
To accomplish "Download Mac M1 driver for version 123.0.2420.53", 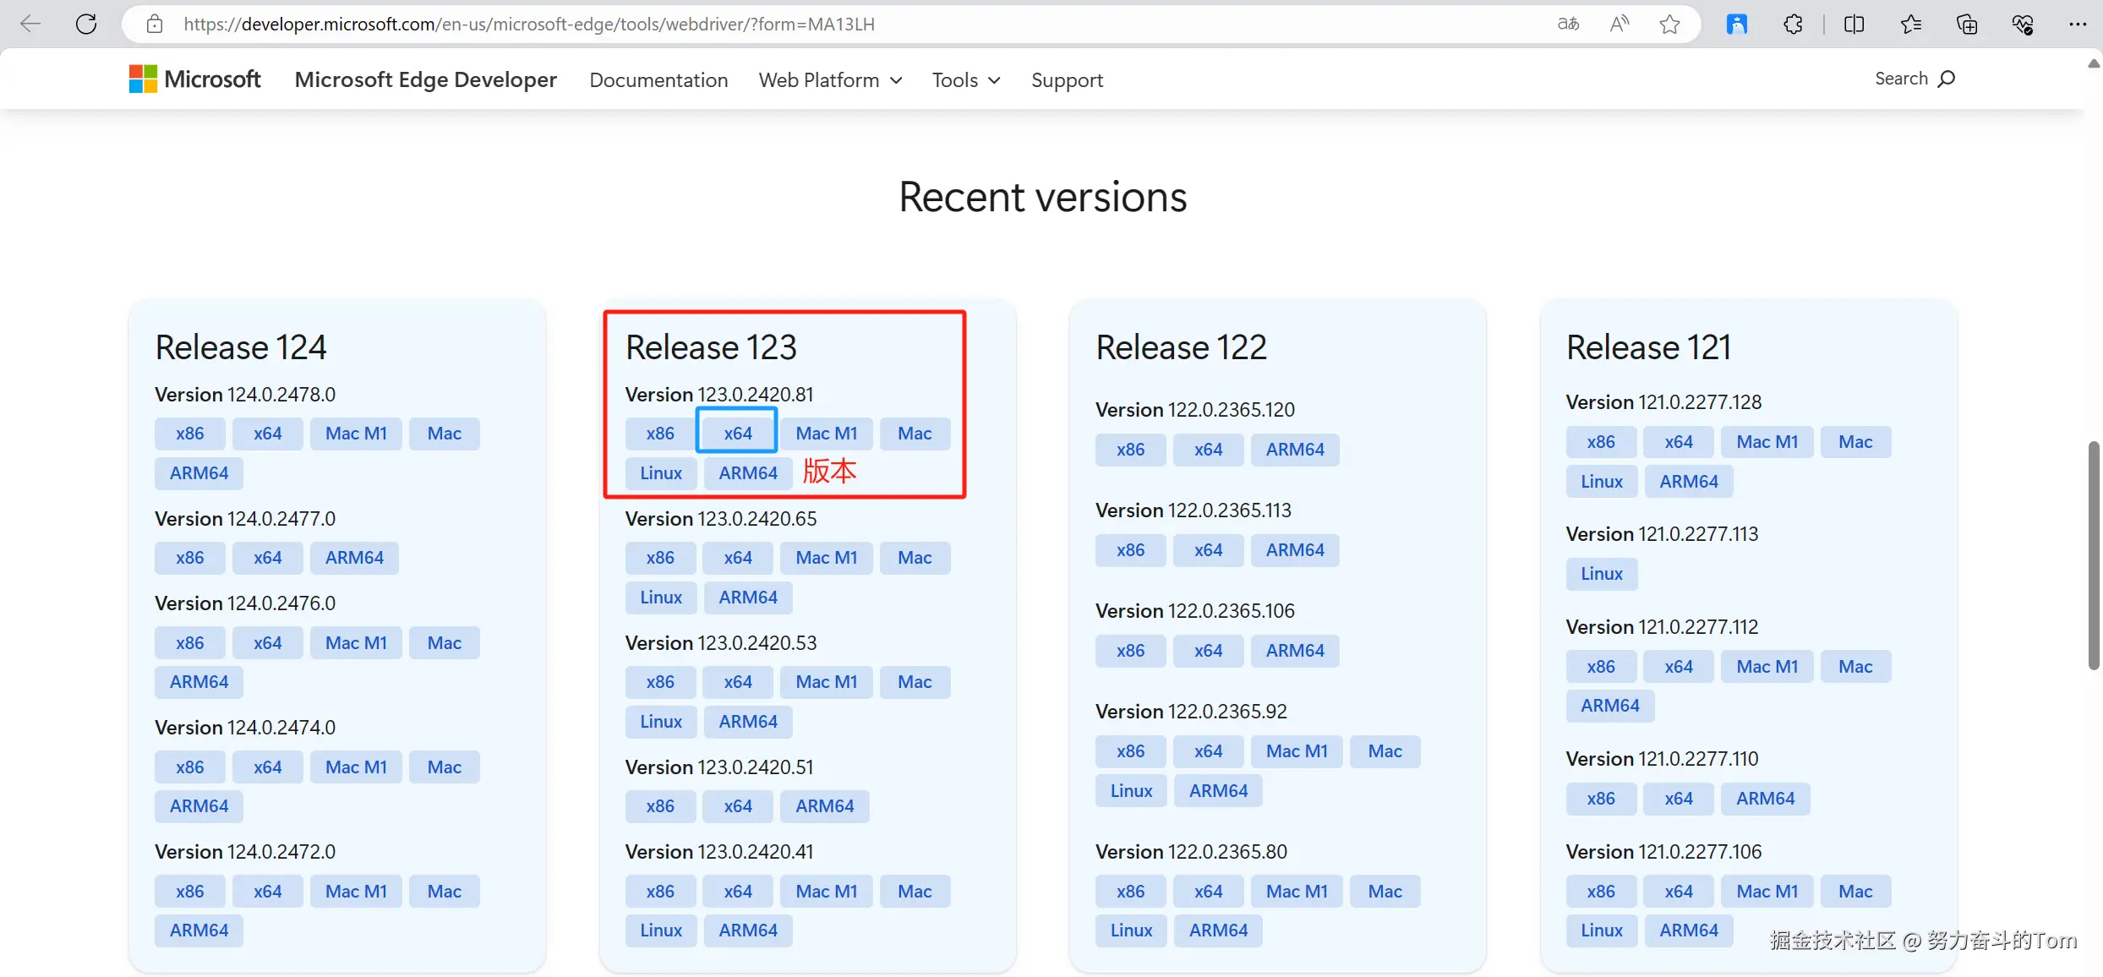I will 827,682.
